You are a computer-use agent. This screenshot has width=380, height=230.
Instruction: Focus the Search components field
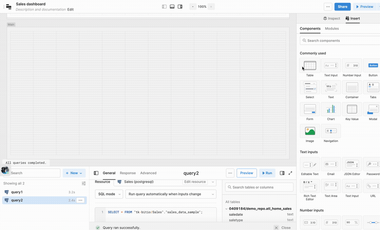click(340, 41)
